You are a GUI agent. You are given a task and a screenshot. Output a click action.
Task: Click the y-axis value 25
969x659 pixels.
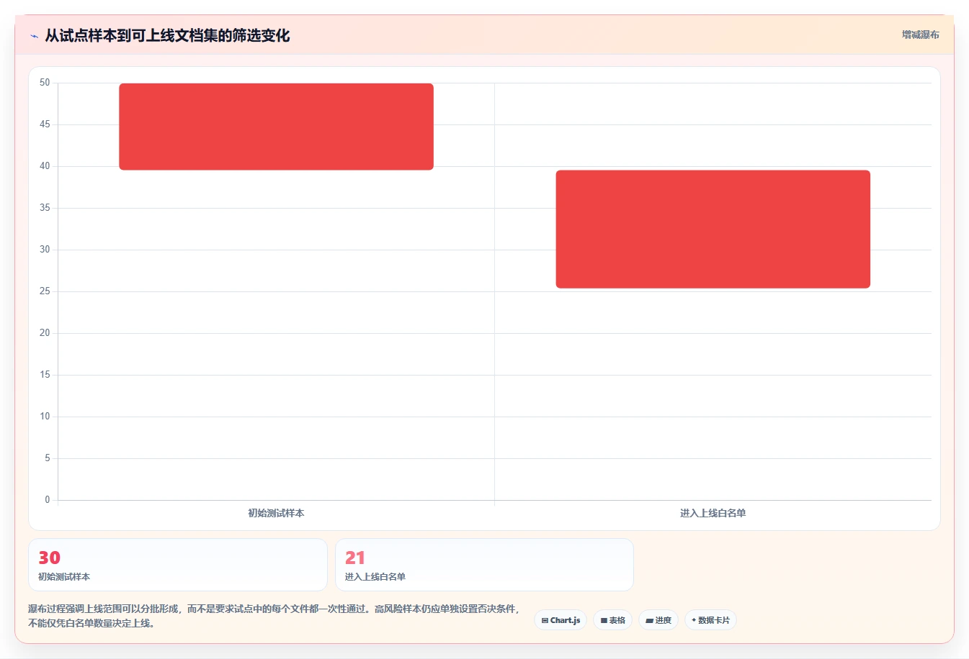click(45, 291)
